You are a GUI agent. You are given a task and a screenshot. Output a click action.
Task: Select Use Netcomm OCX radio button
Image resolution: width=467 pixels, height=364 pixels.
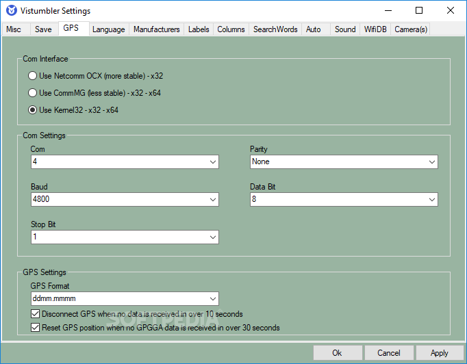coord(32,76)
